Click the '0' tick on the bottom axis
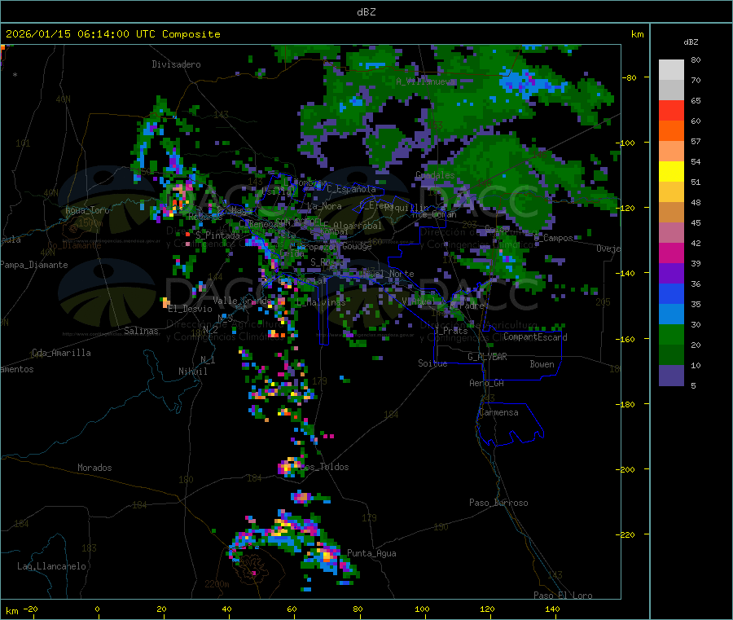 click(97, 609)
